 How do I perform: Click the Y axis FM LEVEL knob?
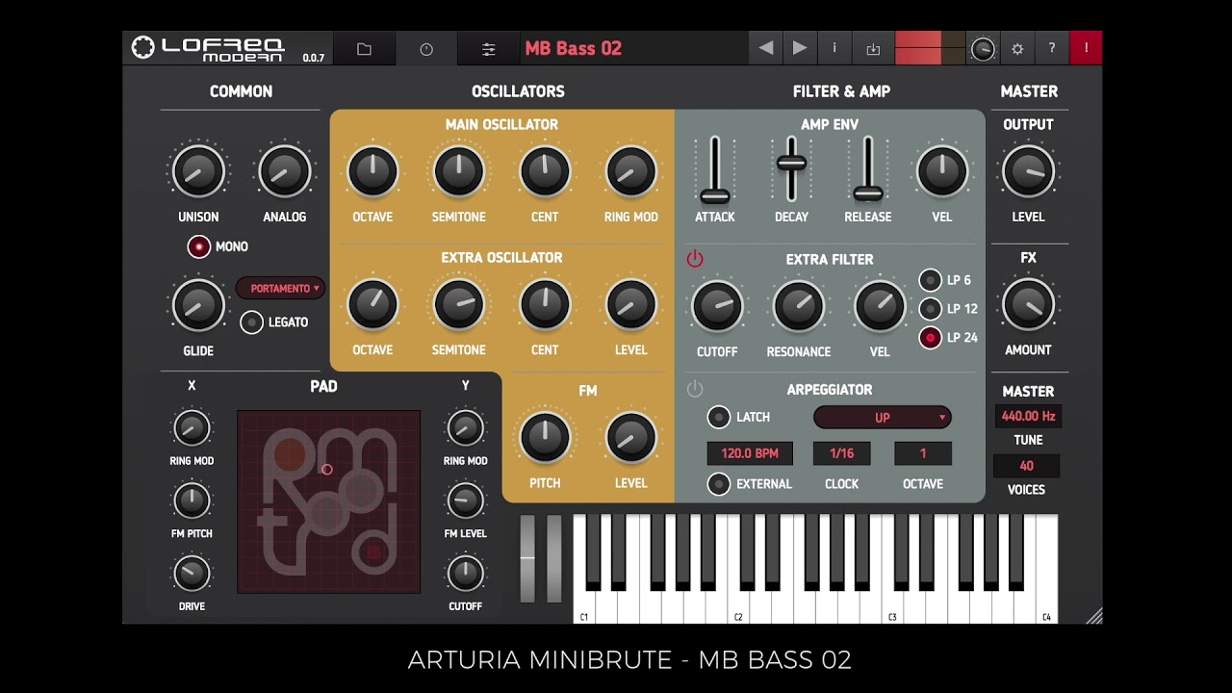[465, 500]
